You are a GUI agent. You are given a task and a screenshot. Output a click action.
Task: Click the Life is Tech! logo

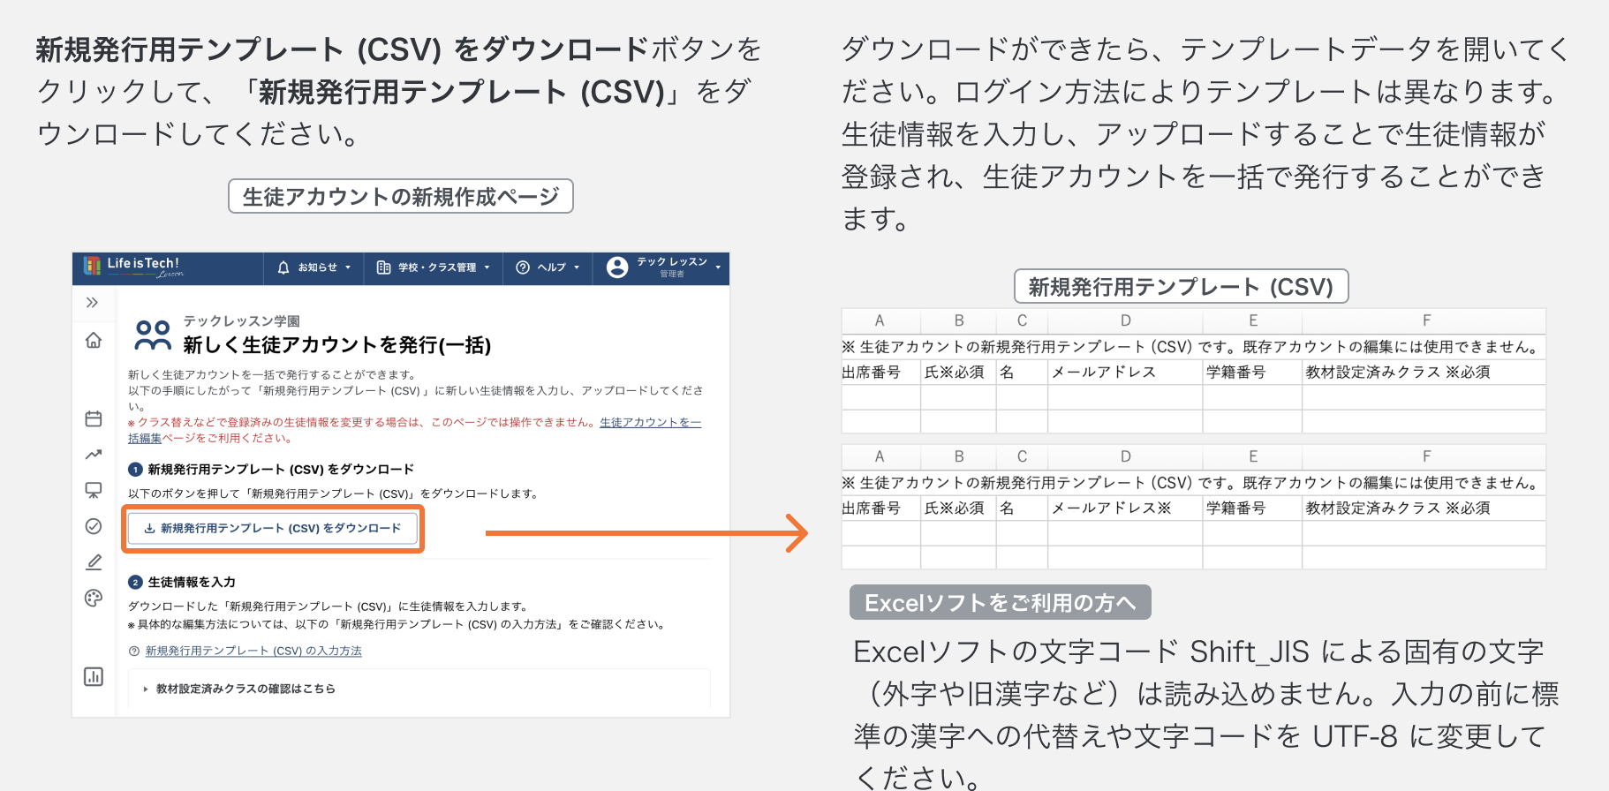(x=133, y=267)
